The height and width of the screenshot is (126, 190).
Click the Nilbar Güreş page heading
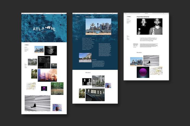pos(90,17)
